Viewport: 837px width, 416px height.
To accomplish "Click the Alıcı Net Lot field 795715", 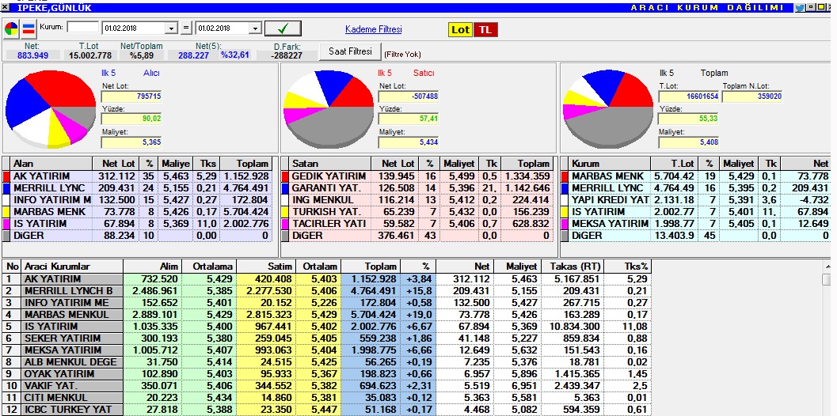I will (131, 96).
